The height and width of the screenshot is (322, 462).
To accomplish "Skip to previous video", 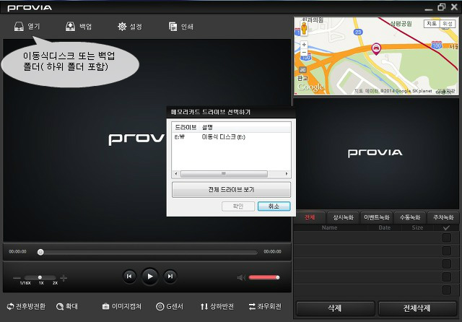I will 129,277.
